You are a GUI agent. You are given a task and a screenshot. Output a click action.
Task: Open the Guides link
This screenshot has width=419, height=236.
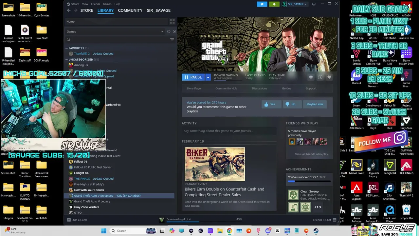click(x=286, y=88)
